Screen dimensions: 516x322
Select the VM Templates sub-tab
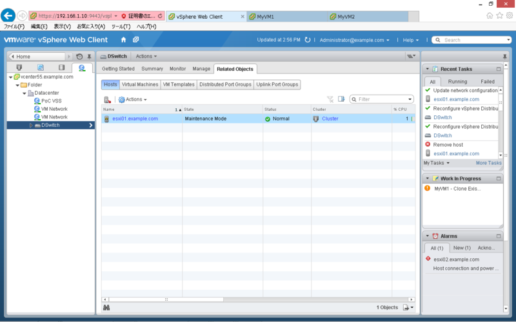tap(179, 84)
